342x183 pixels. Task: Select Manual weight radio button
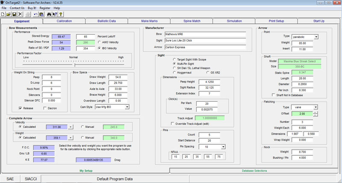click(x=83, y=138)
